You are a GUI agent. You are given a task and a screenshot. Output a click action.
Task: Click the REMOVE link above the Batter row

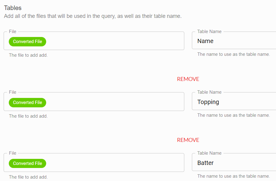coord(188,140)
